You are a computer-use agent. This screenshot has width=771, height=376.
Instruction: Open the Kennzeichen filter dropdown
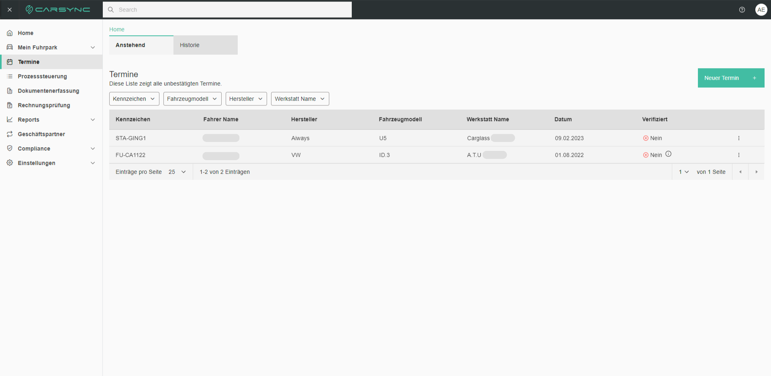click(134, 99)
